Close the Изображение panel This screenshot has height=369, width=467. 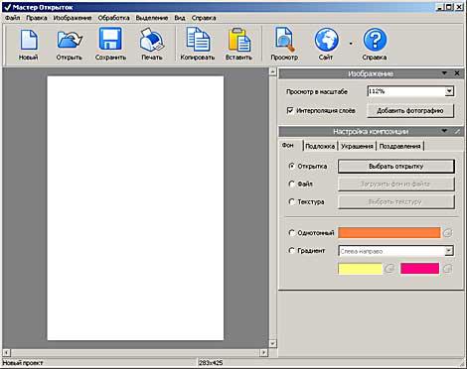tap(457, 73)
